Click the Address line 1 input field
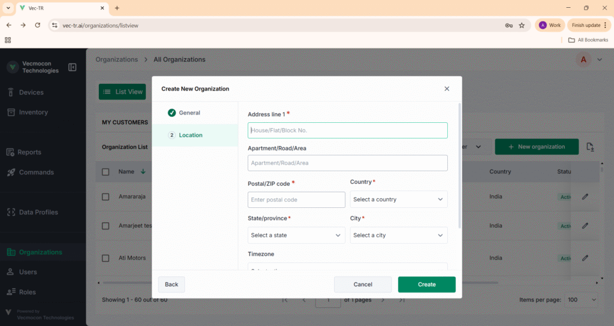This screenshot has height=326, width=614. point(347,130)
